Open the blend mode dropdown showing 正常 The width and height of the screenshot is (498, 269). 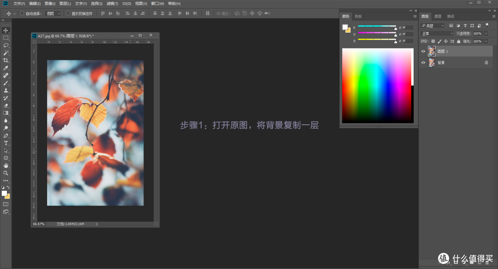point(436,33)
